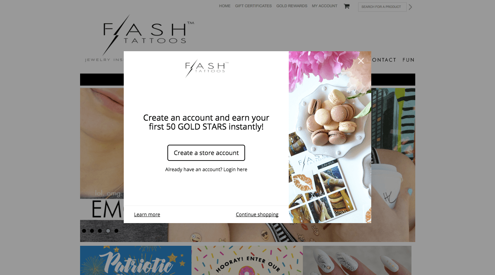Click the Login here link
This screenshot has width=495, height=275.
(235, 169)
